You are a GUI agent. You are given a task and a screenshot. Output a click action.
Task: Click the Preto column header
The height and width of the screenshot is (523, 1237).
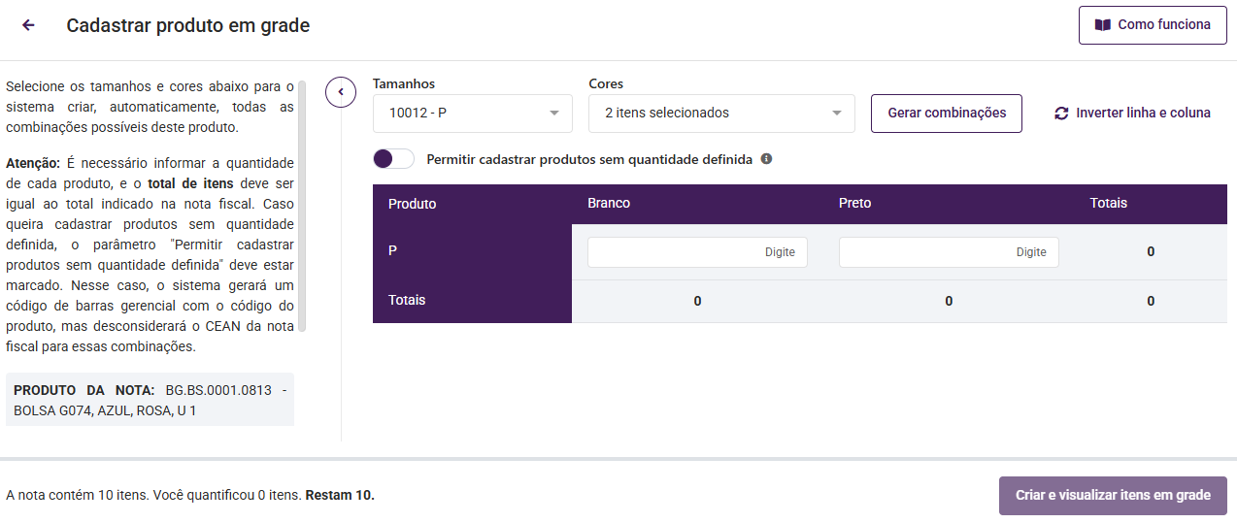pyautogui.click(x=855, y=204)
